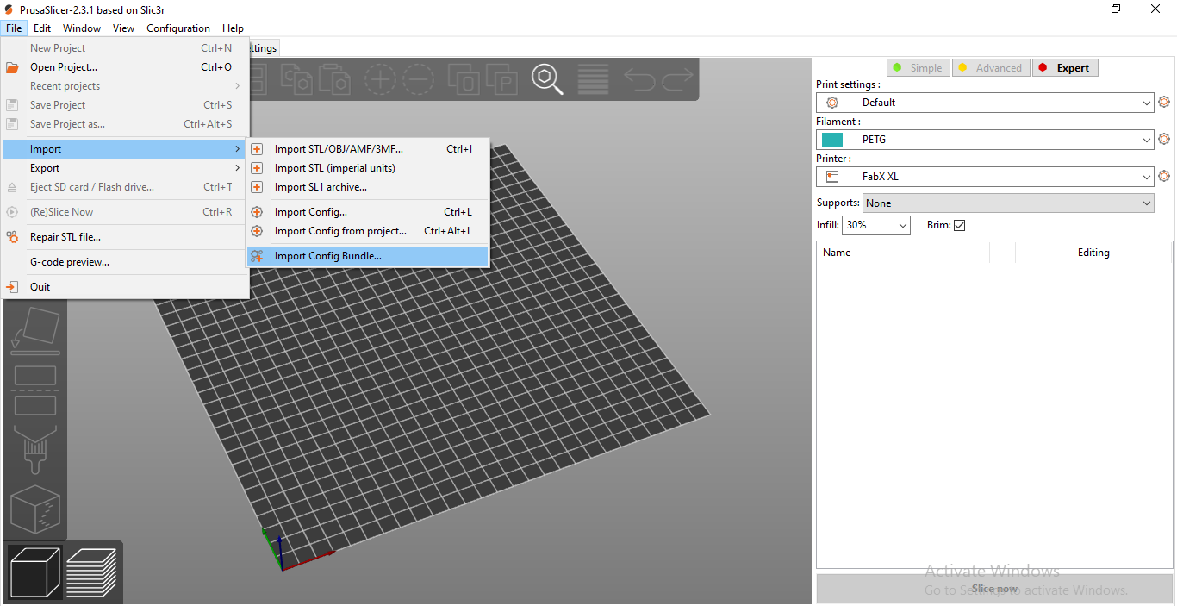Click the Copy toolbar icon
This screenshot has height=606, width=1177.
point(296,79)
